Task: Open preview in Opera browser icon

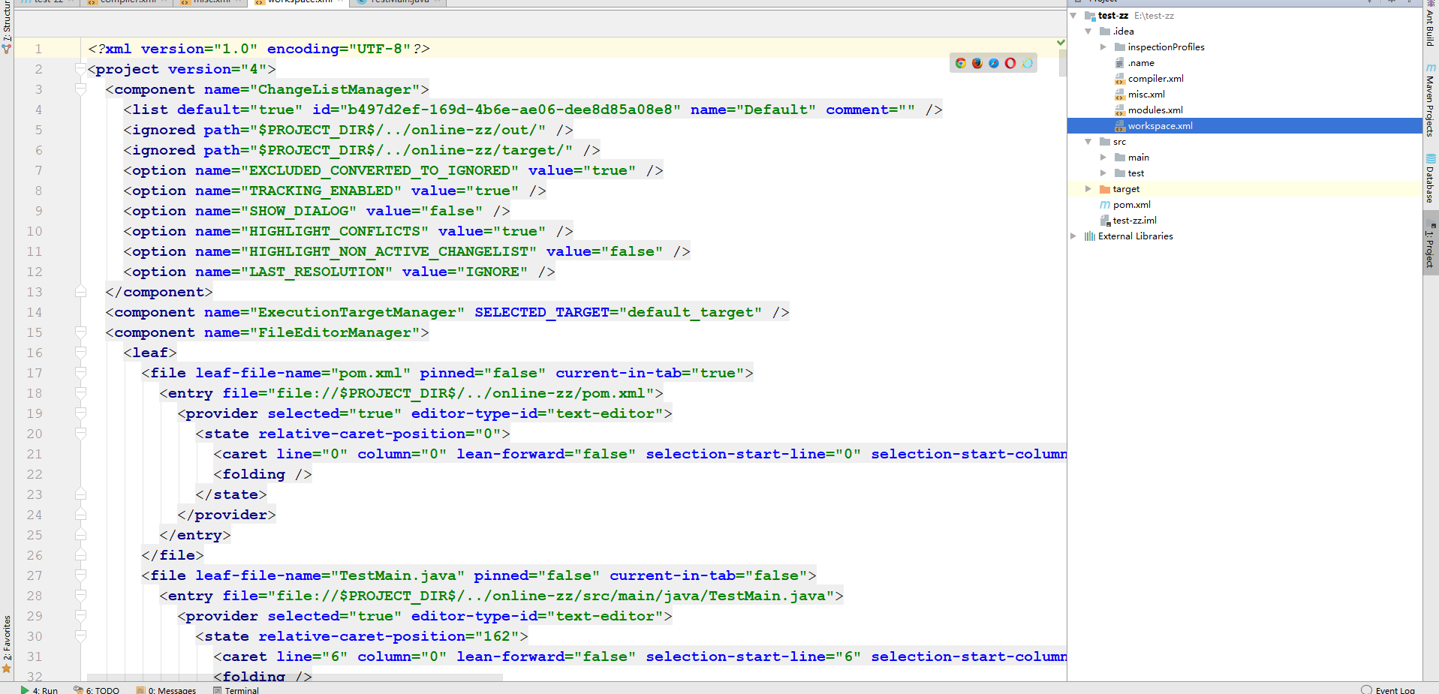Action: pyautogui.click(x=1010, y=63)
